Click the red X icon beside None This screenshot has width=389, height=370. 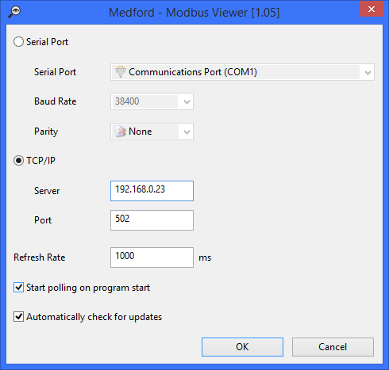tap(121, 132)
